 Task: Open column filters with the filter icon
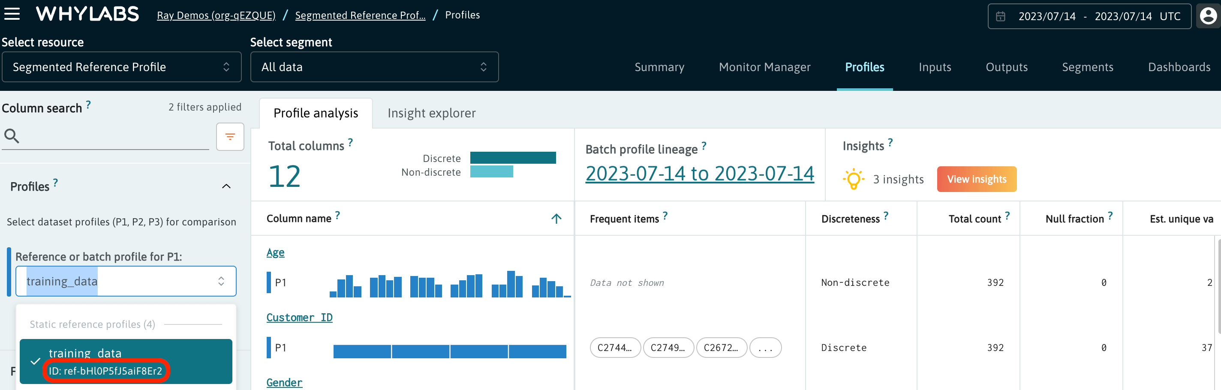(x=229, y=136)
